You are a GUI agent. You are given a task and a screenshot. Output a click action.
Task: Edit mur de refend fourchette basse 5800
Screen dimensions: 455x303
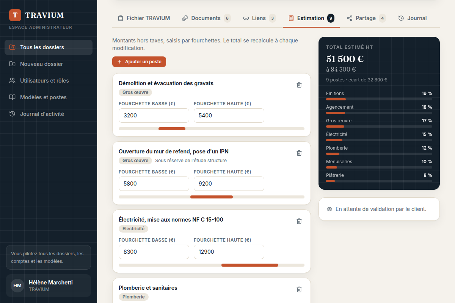(154, 184)
